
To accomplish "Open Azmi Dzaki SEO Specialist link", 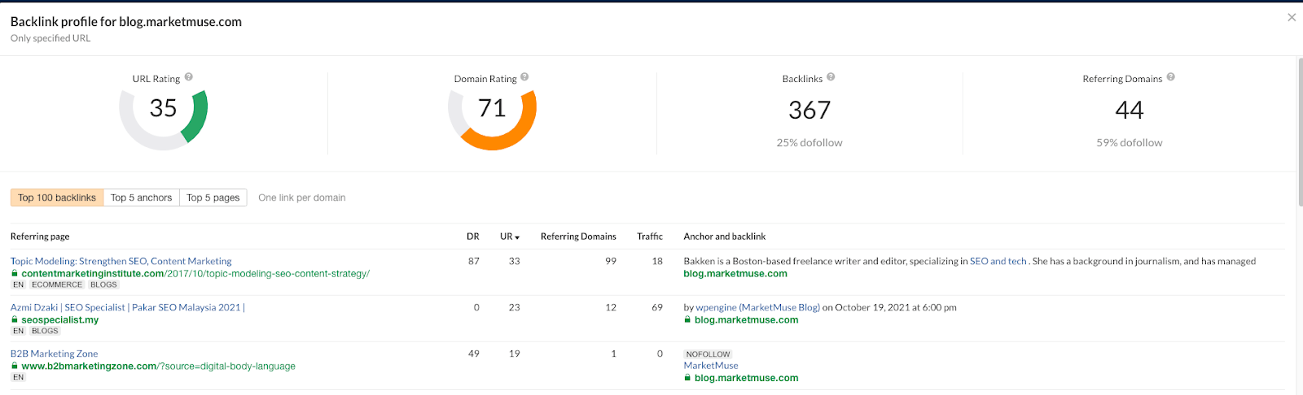I will point(128,307).
